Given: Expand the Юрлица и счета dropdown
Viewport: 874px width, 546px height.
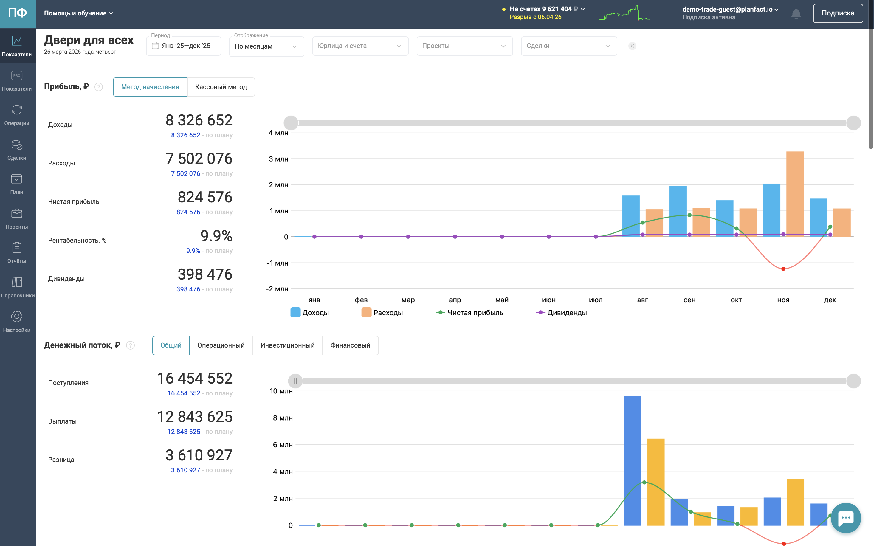Looking at the screenshot, I should [360, 46].
